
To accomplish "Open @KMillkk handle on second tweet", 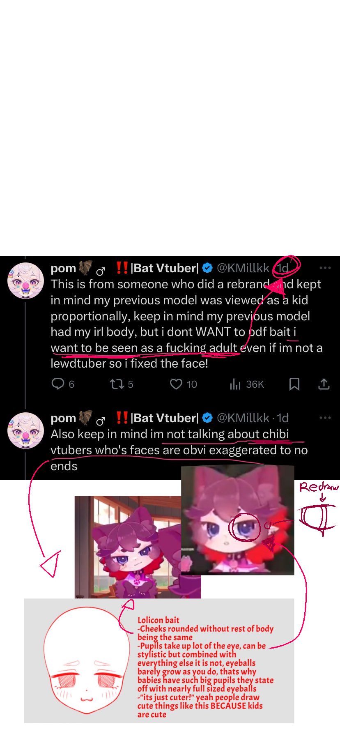I will click(x=243, y=418).
